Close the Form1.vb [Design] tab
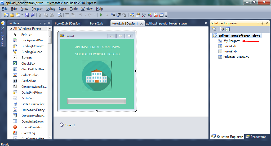This screenshot has height=146, width=271. (x=141, y=24)
